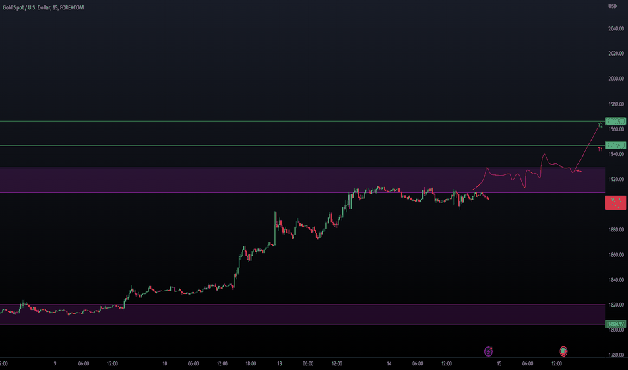This screenshot has height=370, width=628.
Task: Select the lower purple support zone rectangle
Action: coord(303,314)
